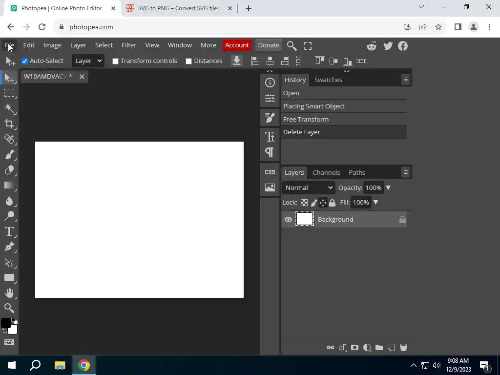Open the CSS panel
Screen dimensions: 500x375
pyautogui.click(x=270, y=172)
